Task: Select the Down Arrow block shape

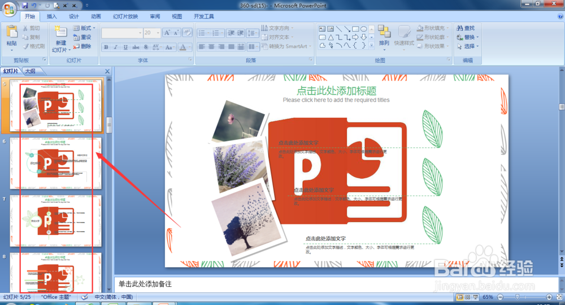Action: click(364, 37)
